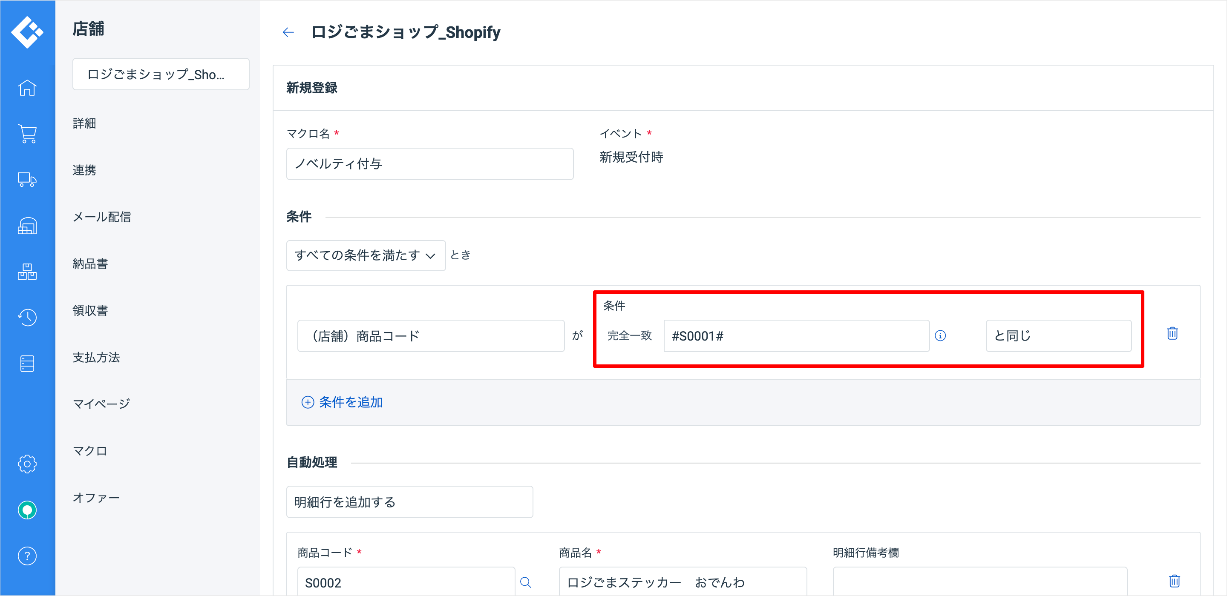The image size is (1227, 596).
Task: Search product code with magnifier icon
Action: 525,582
